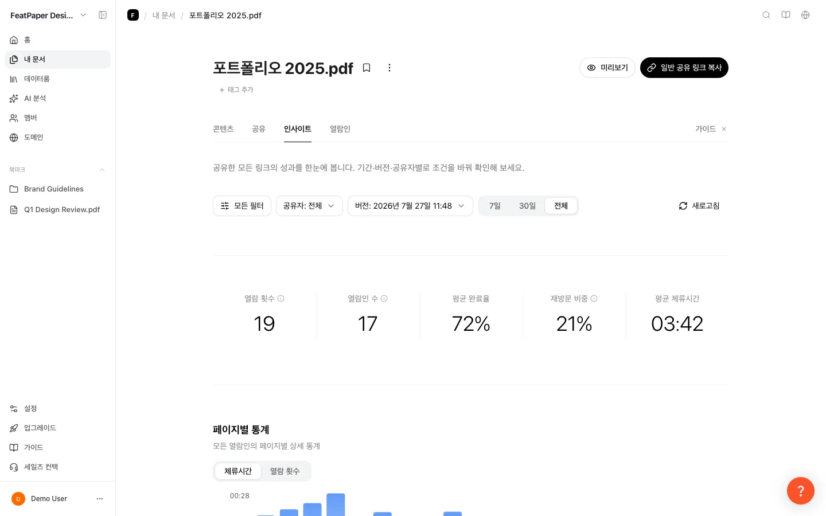Click the 19 열람 횟수 value
826x516 pixels.
tap(264, 324)
